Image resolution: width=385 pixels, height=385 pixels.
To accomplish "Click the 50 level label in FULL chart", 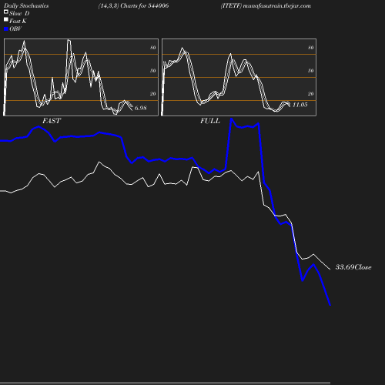I will (311, 71).
